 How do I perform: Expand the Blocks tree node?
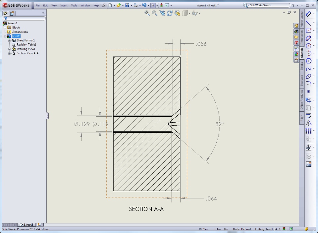click(5, 28)
